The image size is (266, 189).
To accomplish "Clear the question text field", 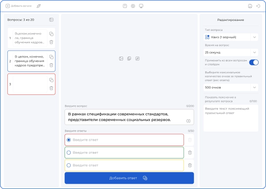I will (x=188, y=121).
